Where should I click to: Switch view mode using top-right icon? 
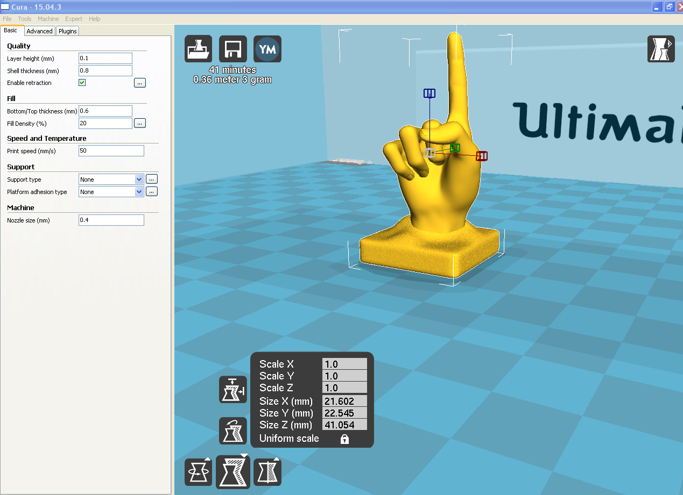point(661,48)
